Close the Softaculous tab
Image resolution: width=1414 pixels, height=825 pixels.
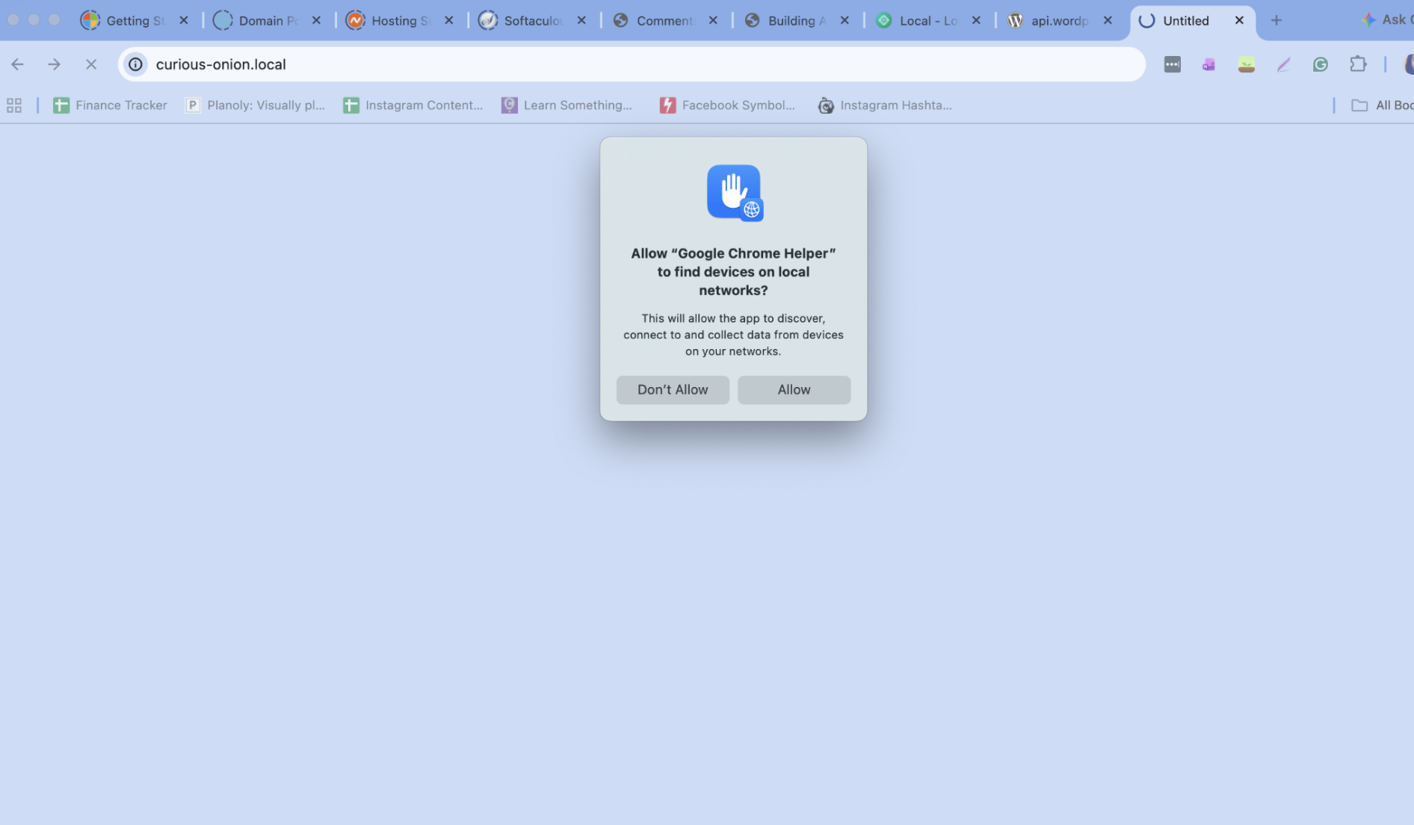[x=581, y=21]
